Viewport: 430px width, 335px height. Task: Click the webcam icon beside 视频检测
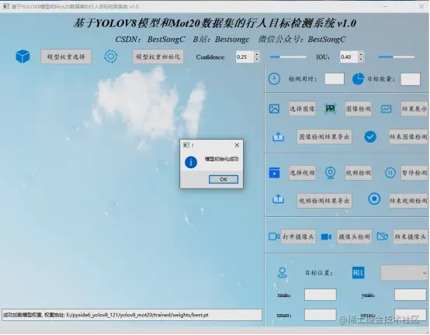330,173
